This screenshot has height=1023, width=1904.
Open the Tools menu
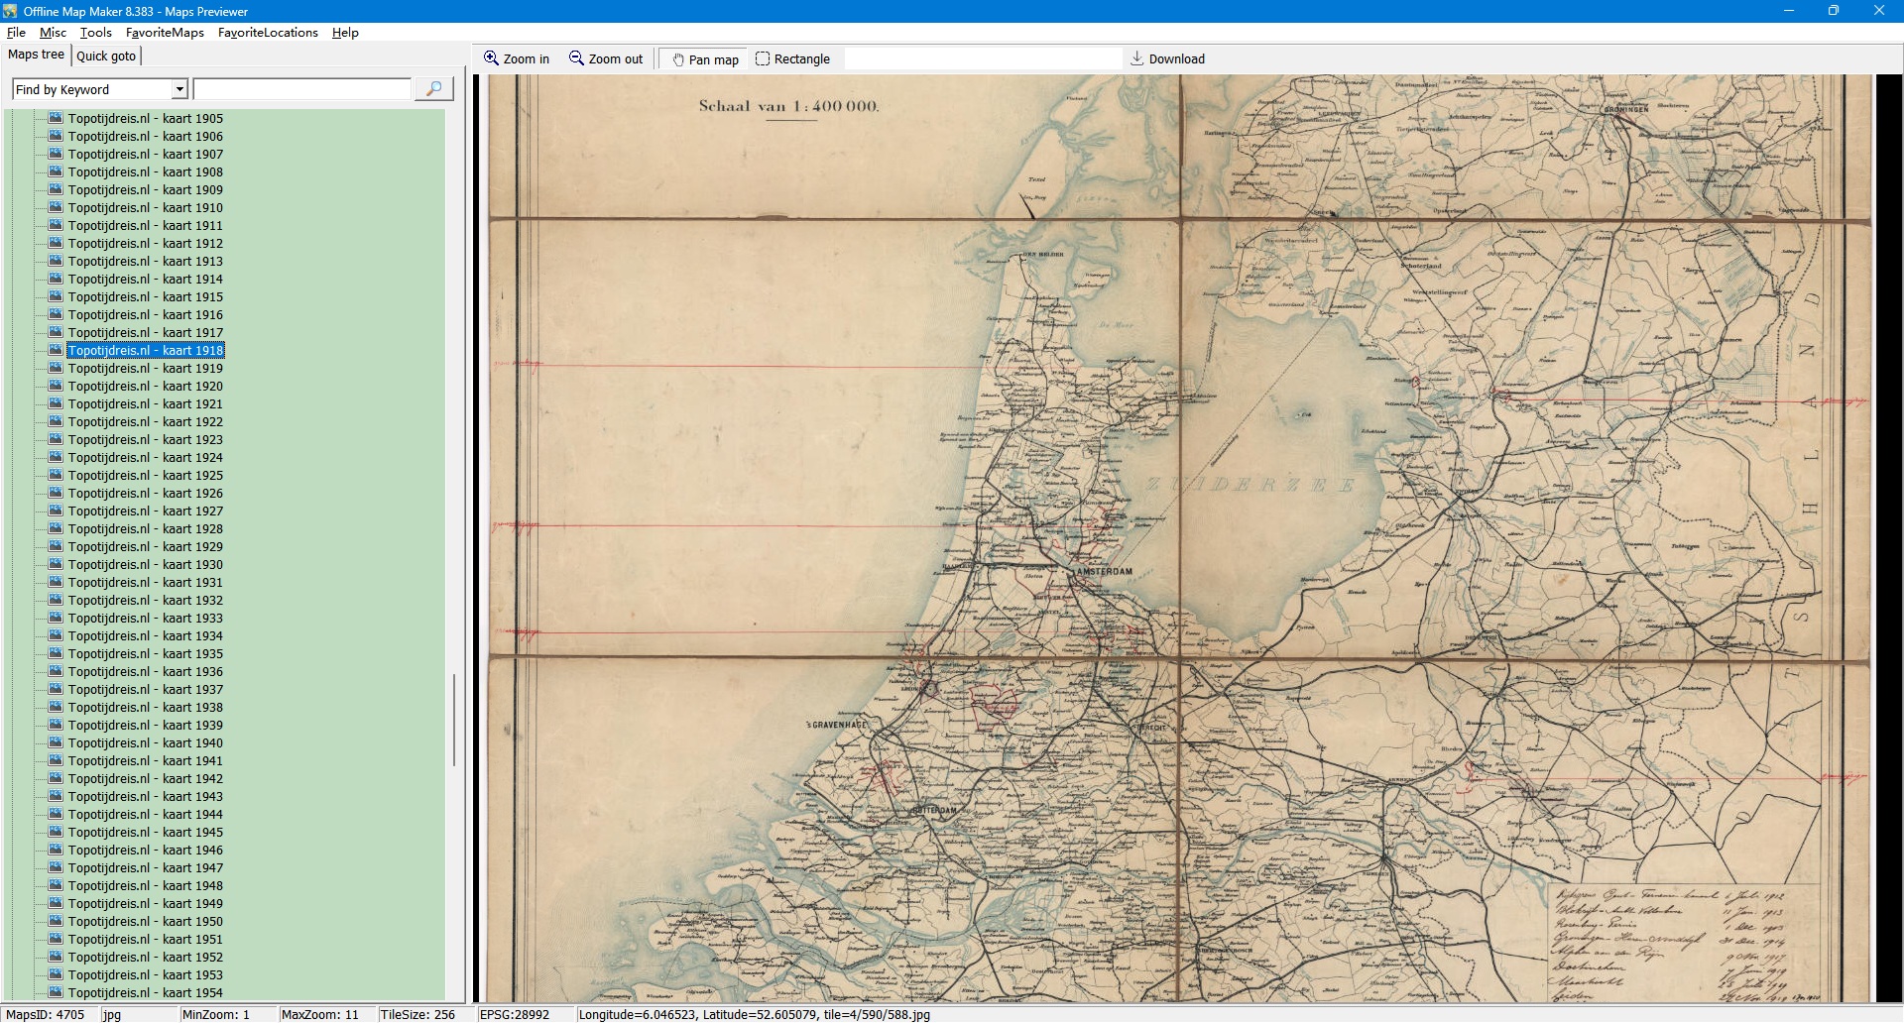click(95, 33)
